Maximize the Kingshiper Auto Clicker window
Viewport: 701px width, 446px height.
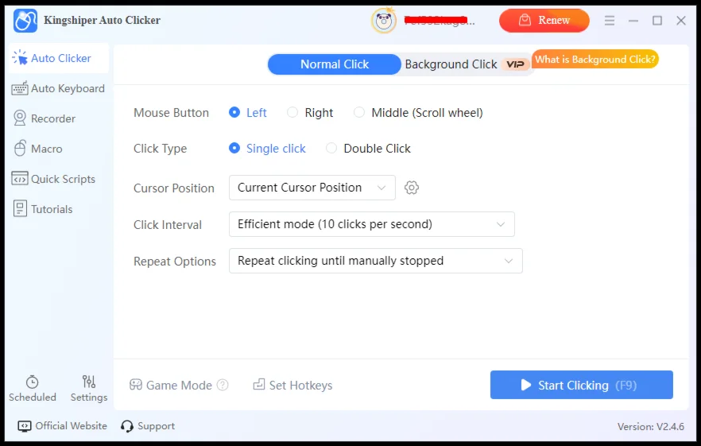click(656, 21)
